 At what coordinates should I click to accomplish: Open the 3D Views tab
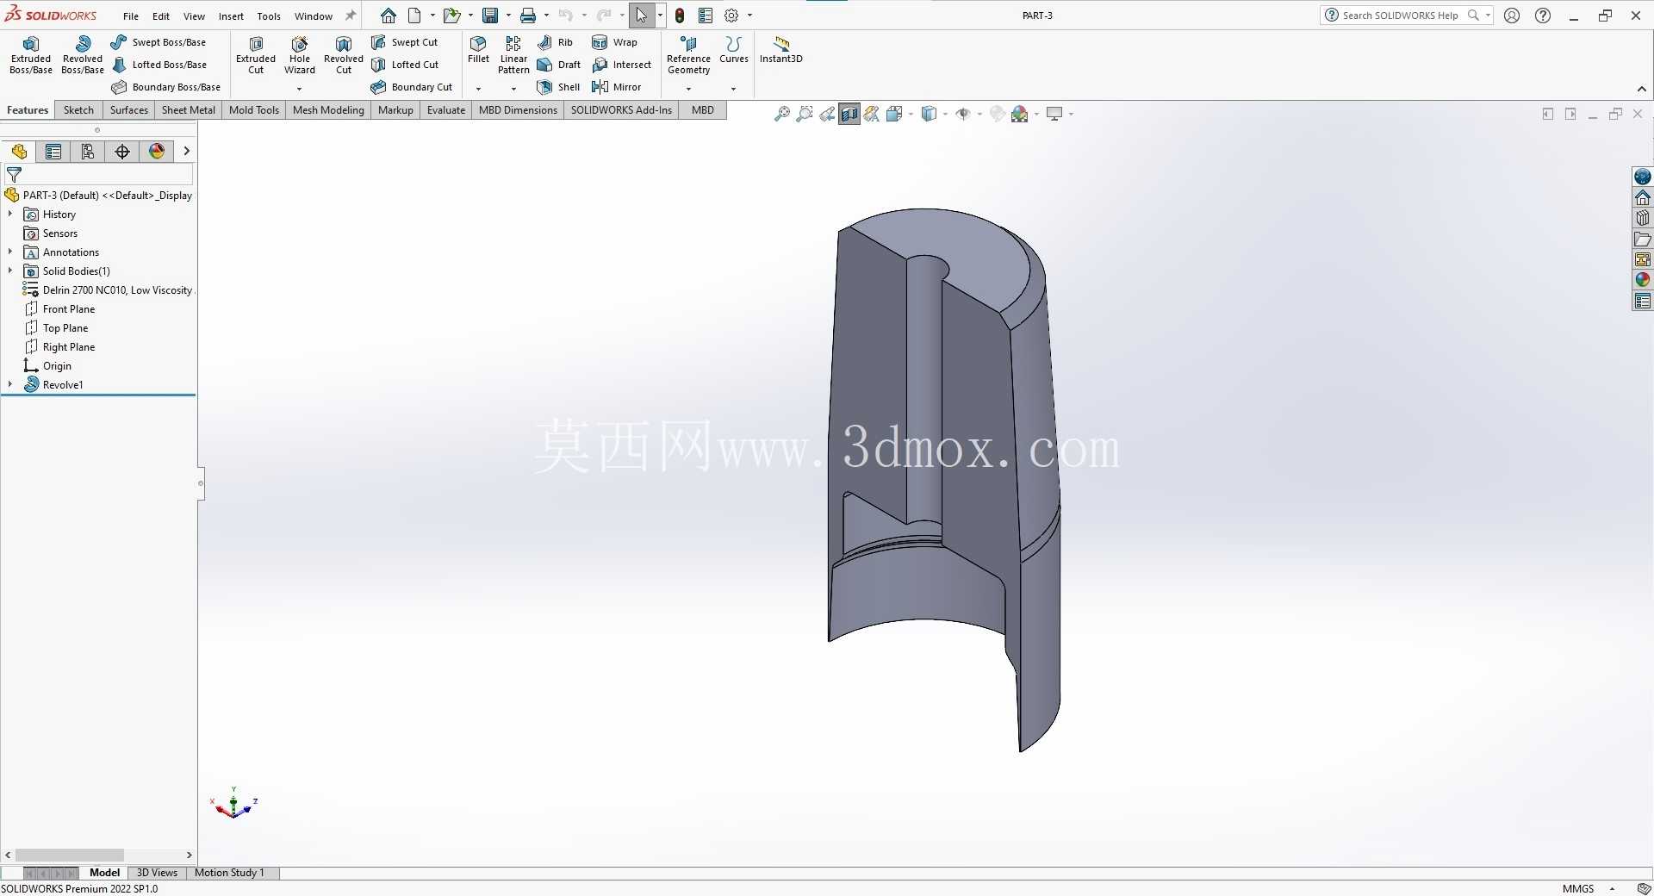(157, 873)
